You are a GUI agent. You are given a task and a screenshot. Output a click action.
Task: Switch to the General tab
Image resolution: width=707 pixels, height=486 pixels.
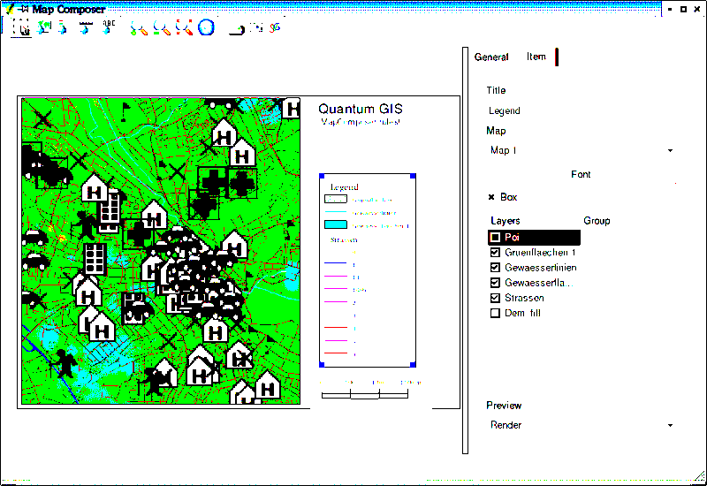[x=491, y=57]
